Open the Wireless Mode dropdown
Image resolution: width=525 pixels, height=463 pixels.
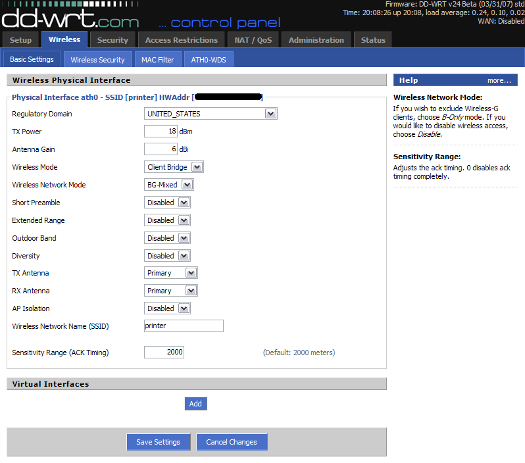pyautogui.click(x=174, y=167)
